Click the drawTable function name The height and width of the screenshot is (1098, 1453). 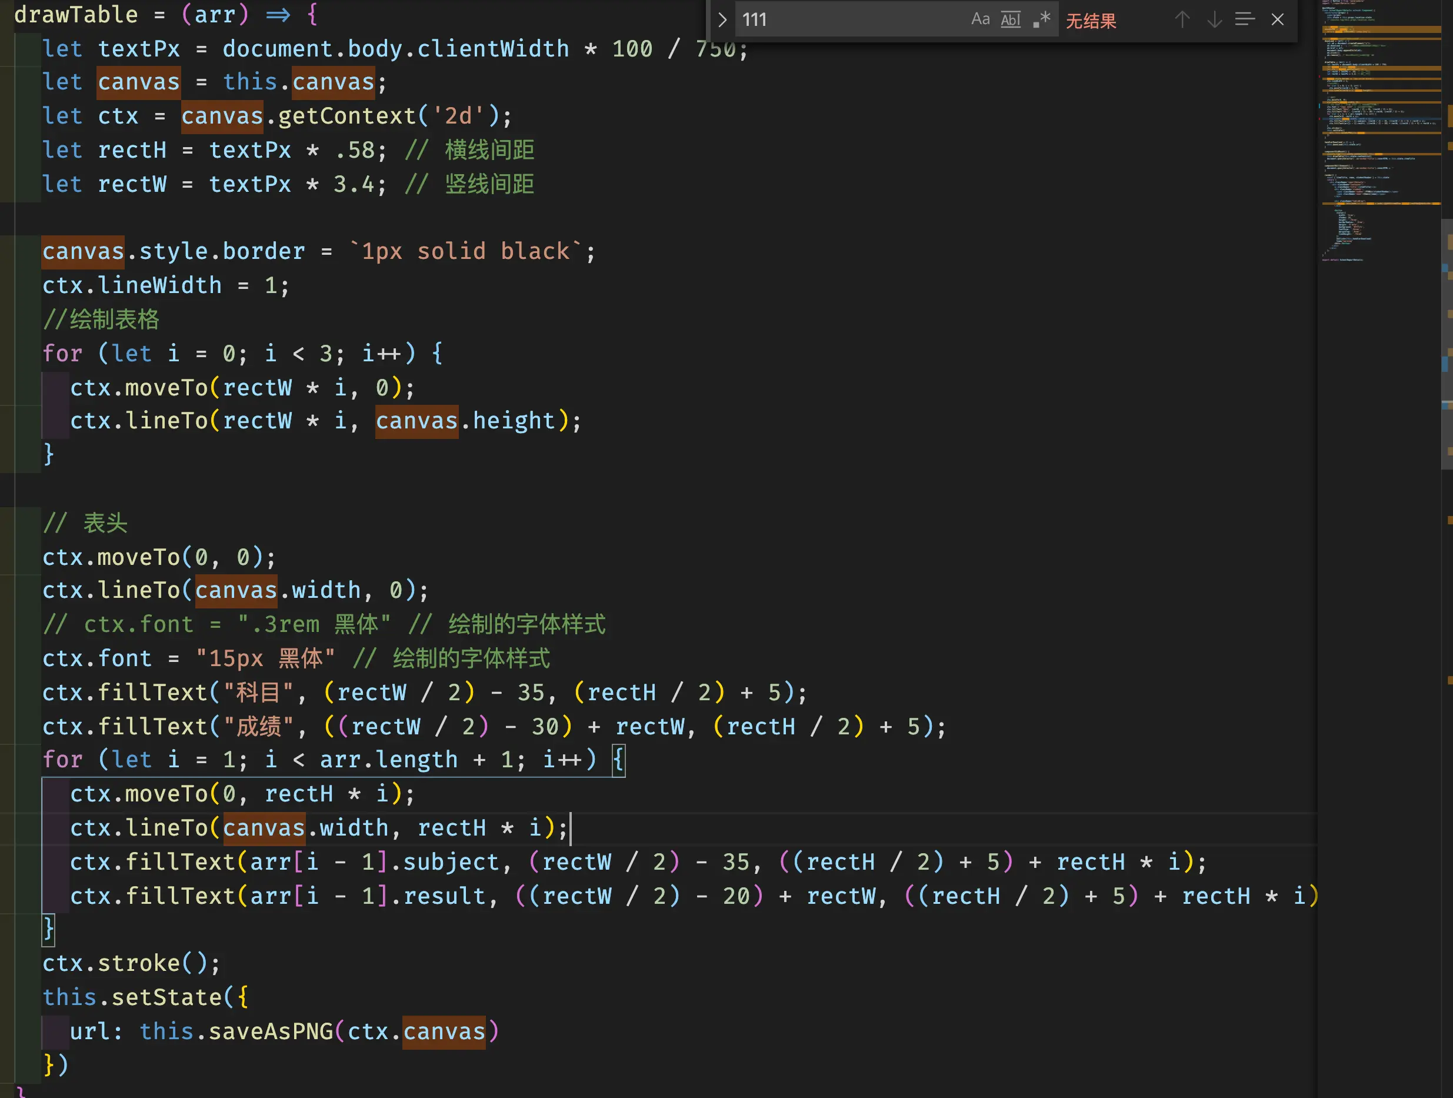(75, 15)
